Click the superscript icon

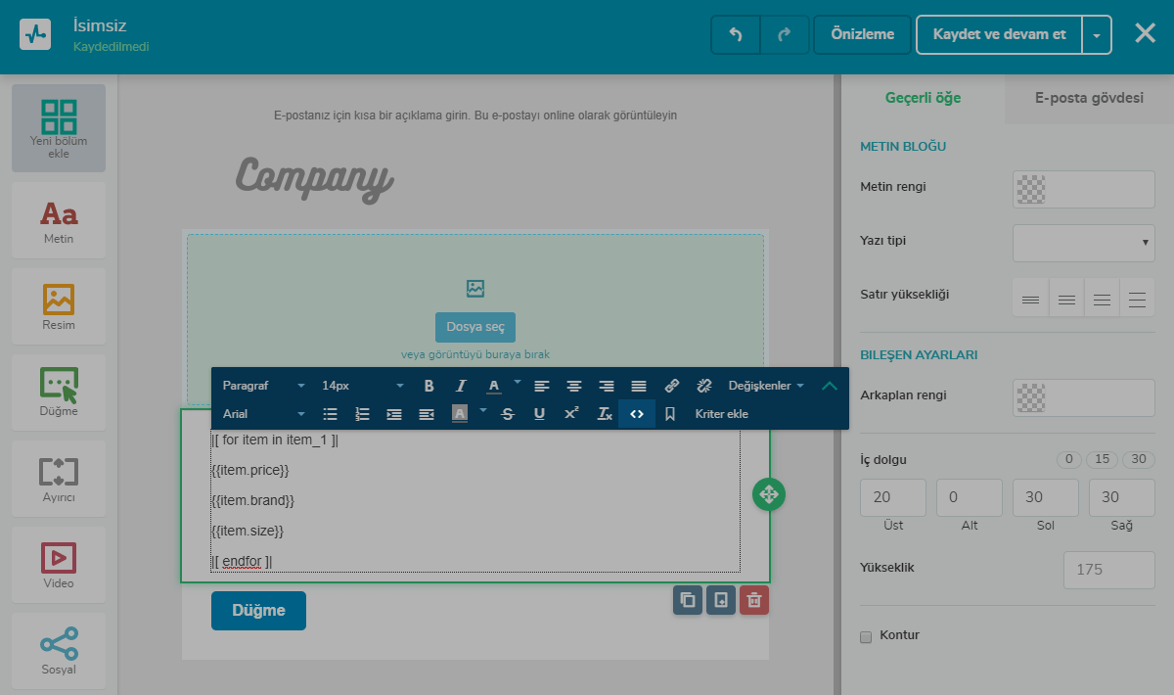572,414
